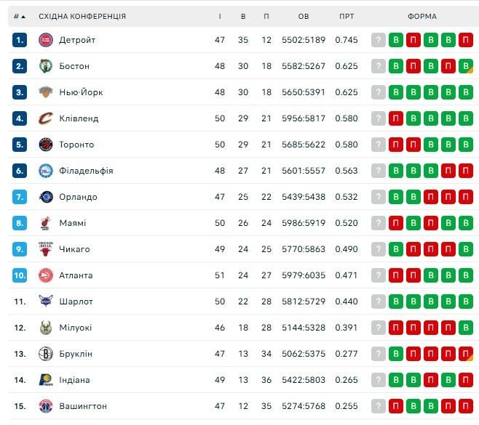The height and width of the screenshot is (425, 479).
Task: Click the Miami Heat team logo
Action: [x=46, y=223]
